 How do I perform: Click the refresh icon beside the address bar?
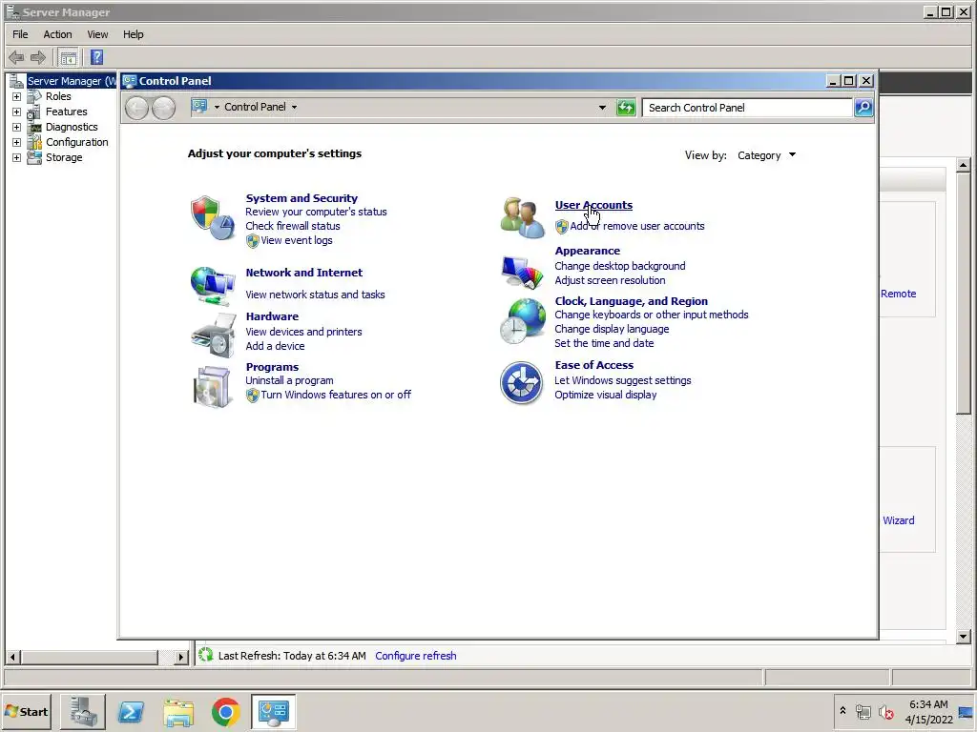coord(626,108)
